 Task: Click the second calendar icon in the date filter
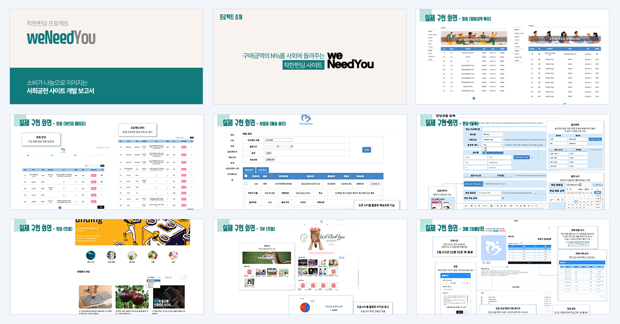point(291,147)
